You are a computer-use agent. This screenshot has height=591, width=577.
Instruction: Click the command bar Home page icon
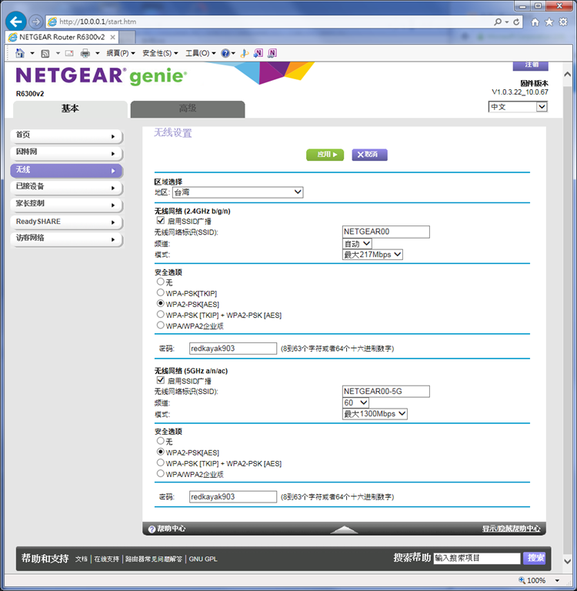(20, 53)
